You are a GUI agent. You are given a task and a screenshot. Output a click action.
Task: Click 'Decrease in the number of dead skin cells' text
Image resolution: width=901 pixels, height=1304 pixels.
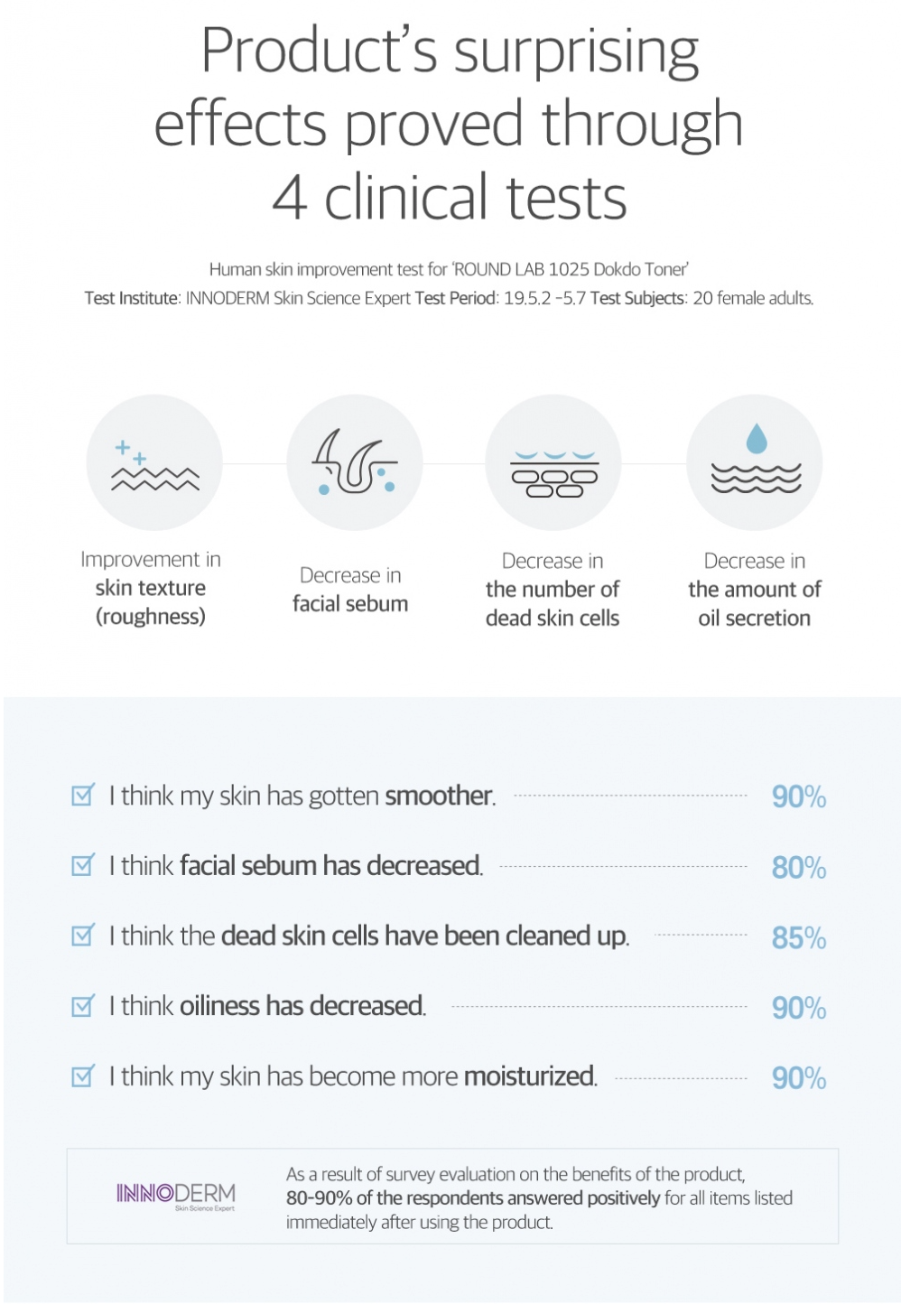(553, 590)
